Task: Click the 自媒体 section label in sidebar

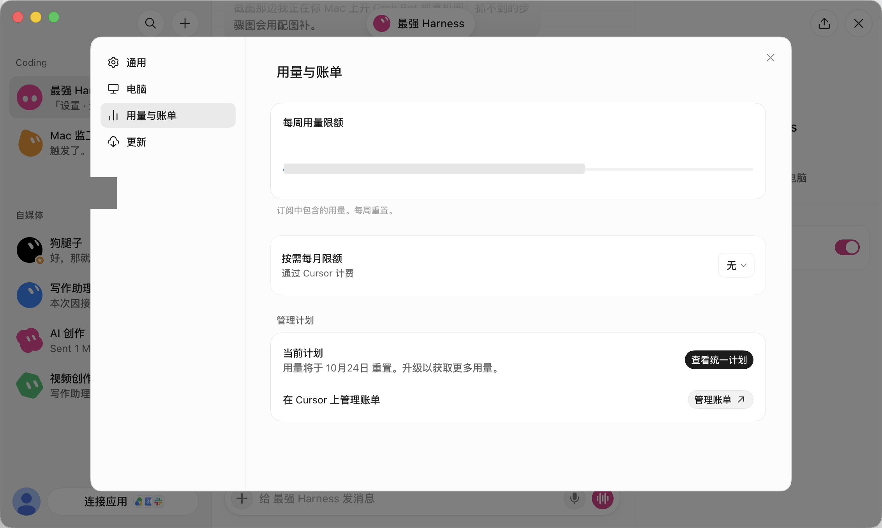Action: (x=30, y=215)
